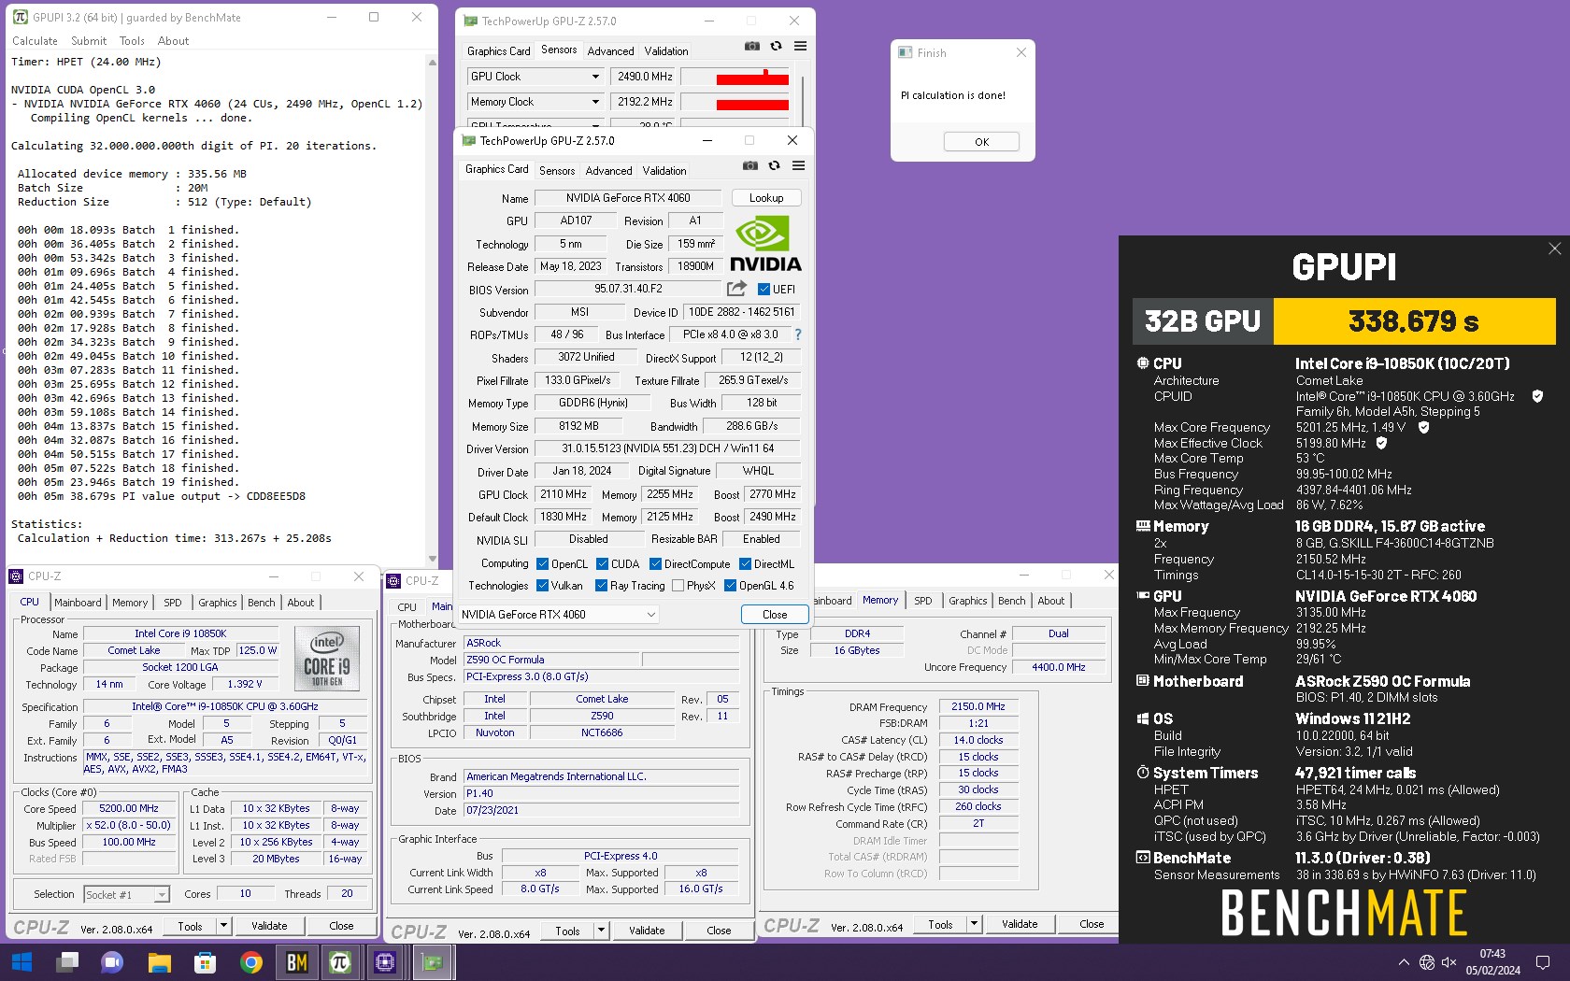Viewport: 1570px width, 981px height.
Task: Click camera icon in back GPU-Z window
Action: tap(751, 46)
